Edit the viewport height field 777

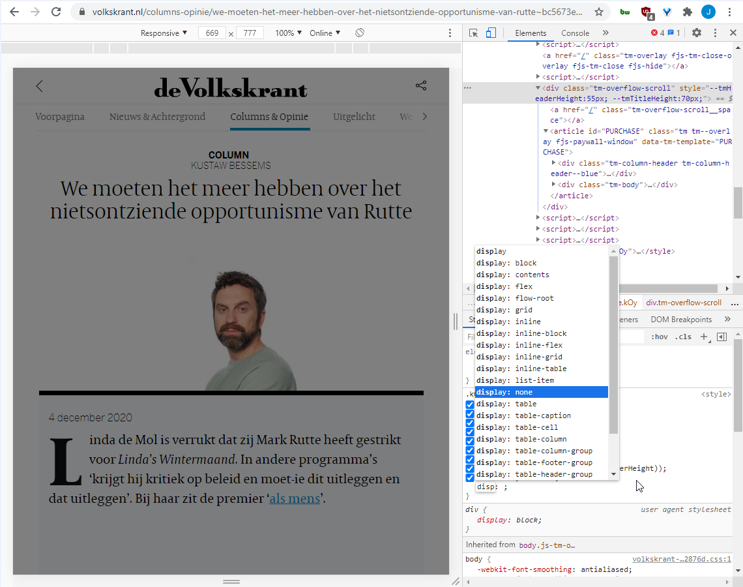250,33
